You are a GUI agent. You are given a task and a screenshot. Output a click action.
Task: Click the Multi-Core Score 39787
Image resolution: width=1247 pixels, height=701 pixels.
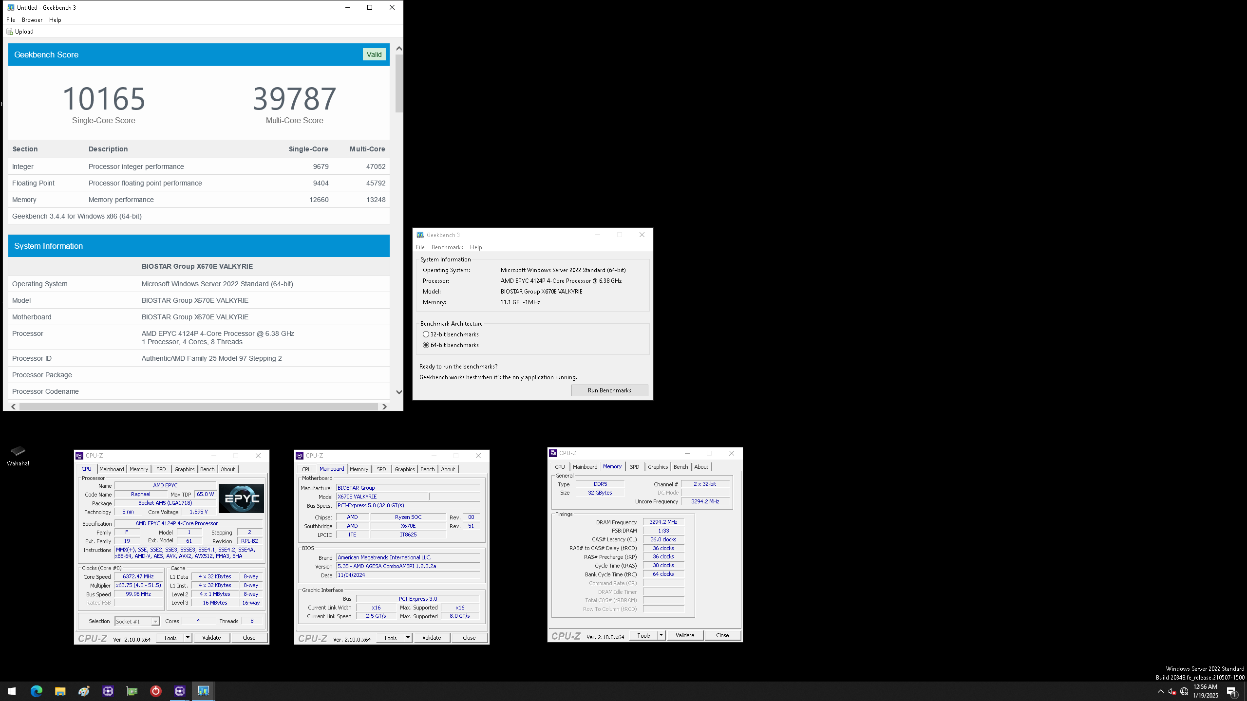(294, 98)
